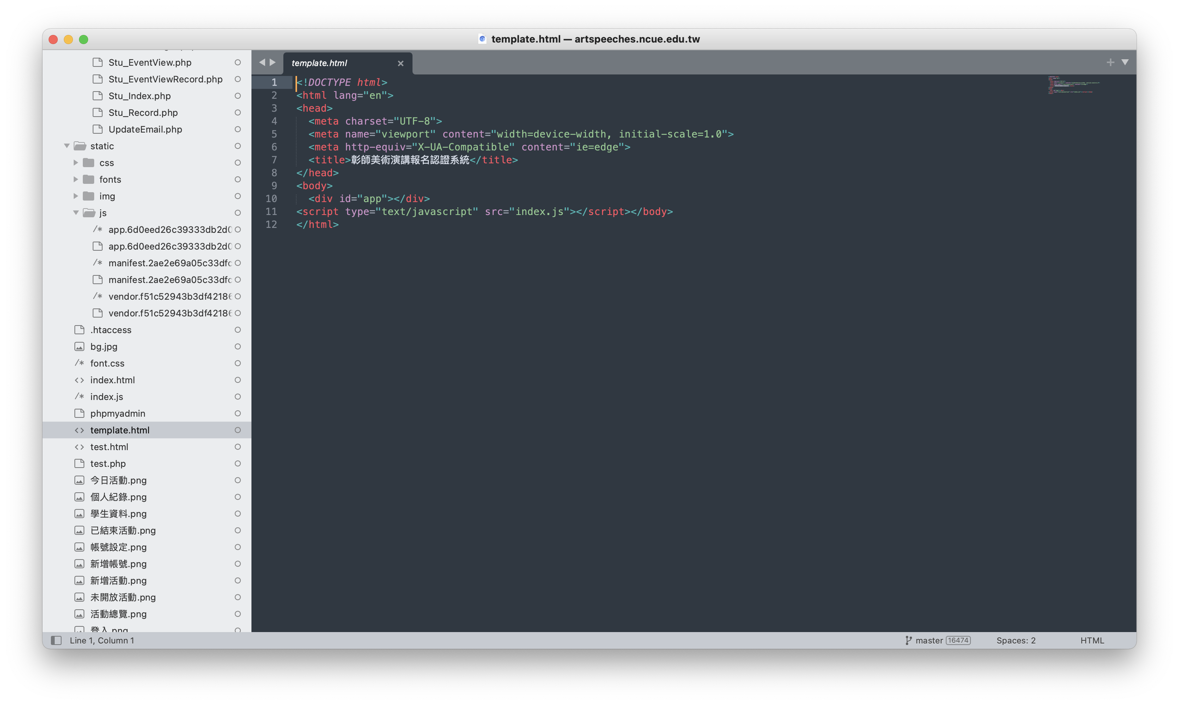Click line number 11 in the gutter
This screenshot has width=1179, height=705.
pos(271,212)
